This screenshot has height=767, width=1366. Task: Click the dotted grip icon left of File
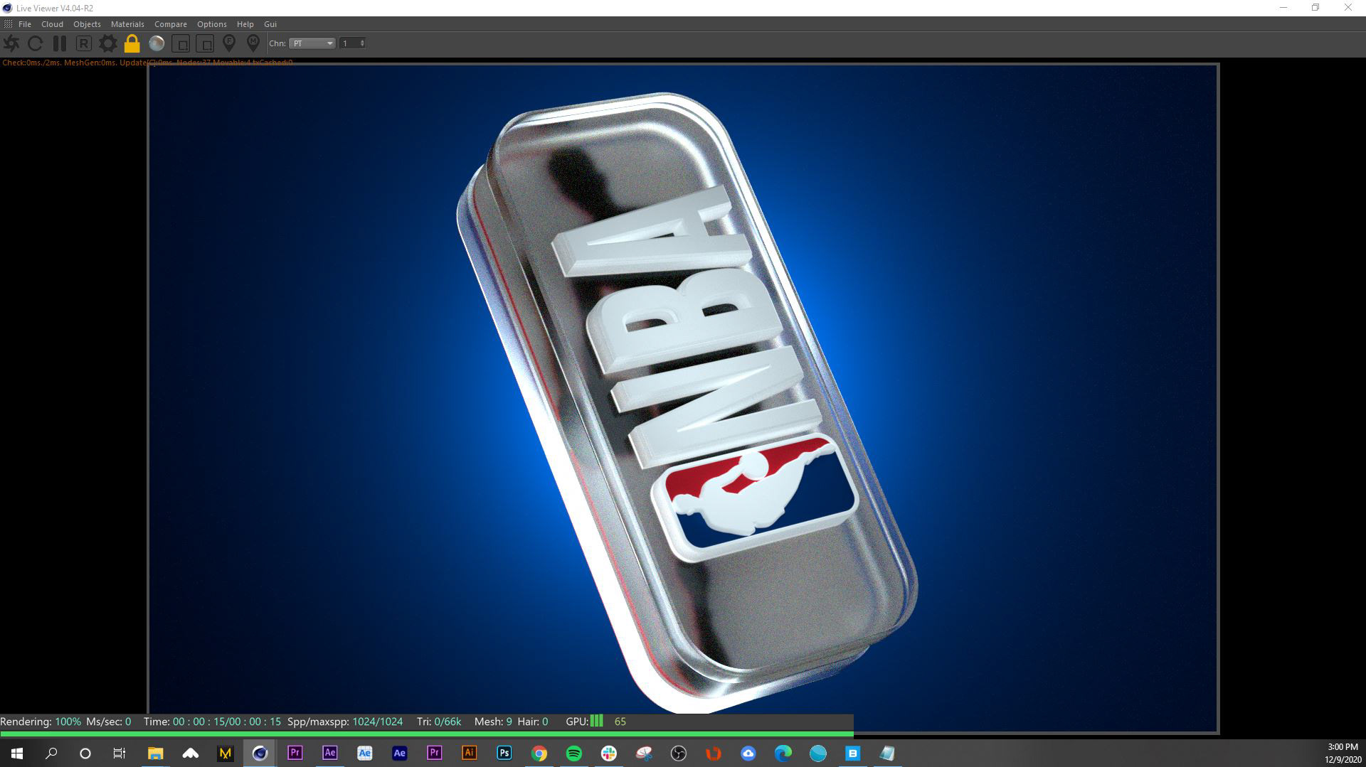pyautogui.click(x=8, y=24)
